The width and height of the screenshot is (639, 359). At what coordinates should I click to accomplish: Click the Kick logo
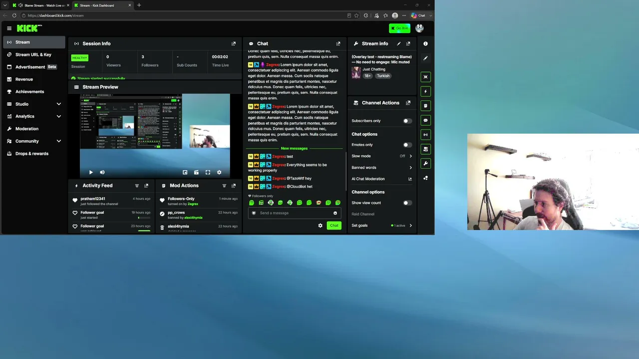tap(28, 28)
